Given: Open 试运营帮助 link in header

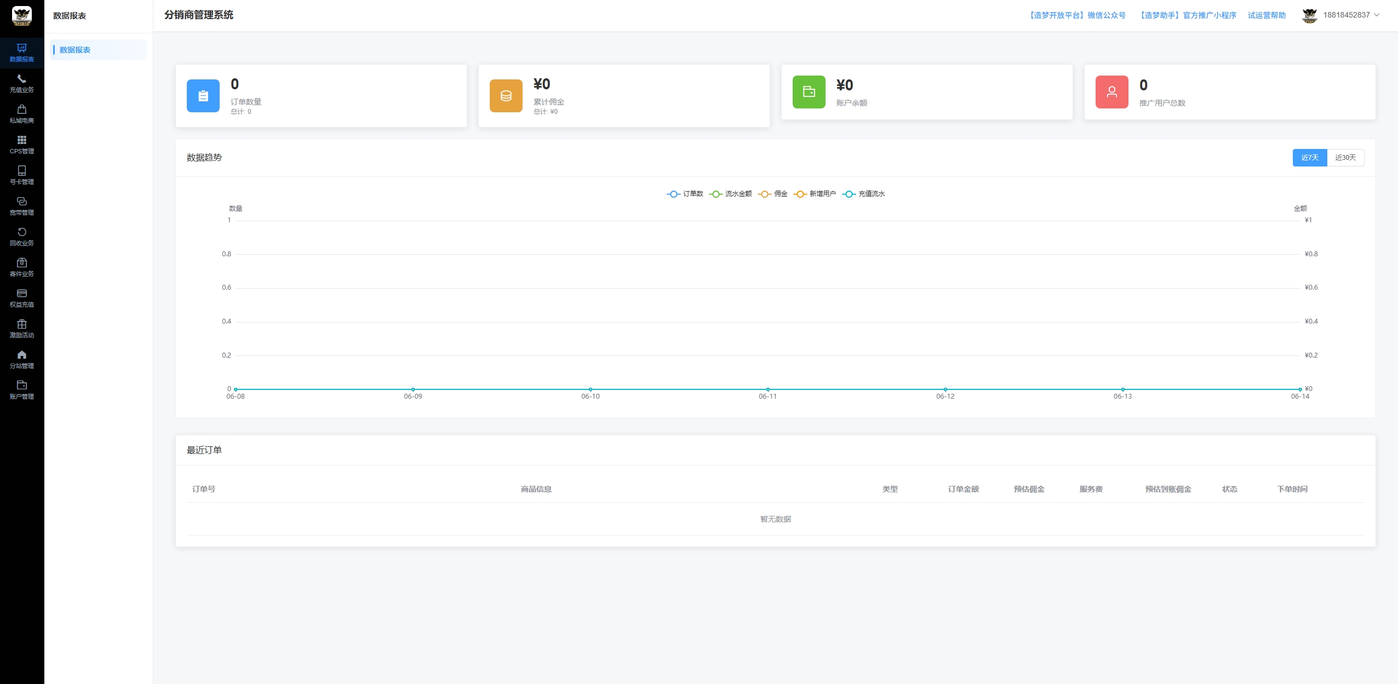Looking at the screenshot, I should coord(1267,15).
